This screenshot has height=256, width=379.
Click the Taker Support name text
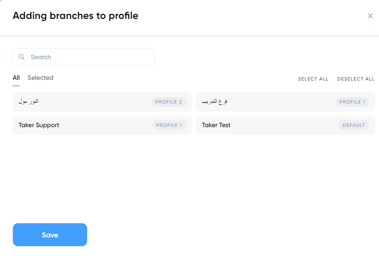click(39, 125)
